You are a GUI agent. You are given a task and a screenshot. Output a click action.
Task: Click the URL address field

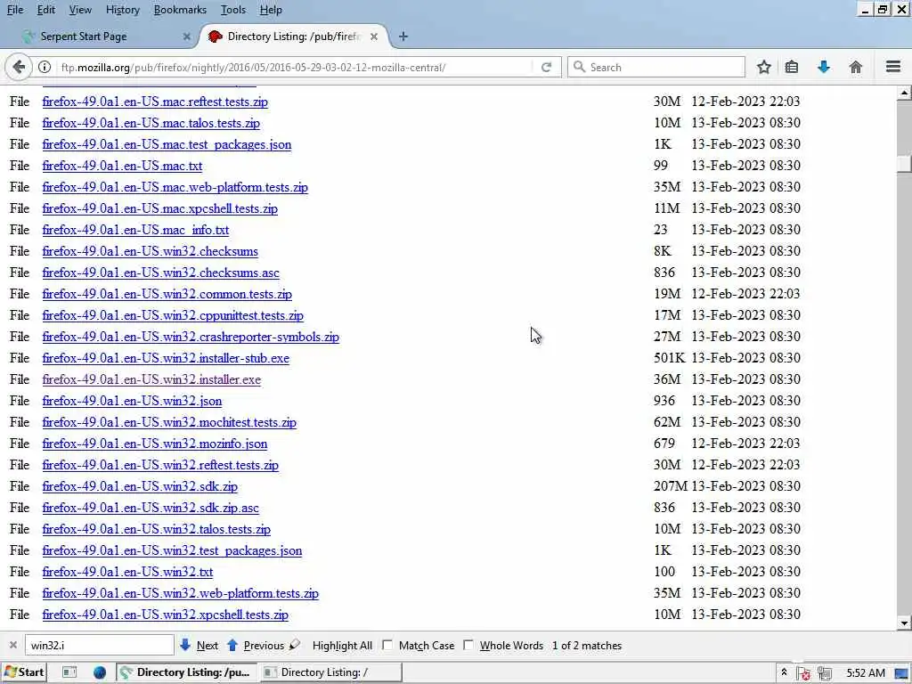294,67
